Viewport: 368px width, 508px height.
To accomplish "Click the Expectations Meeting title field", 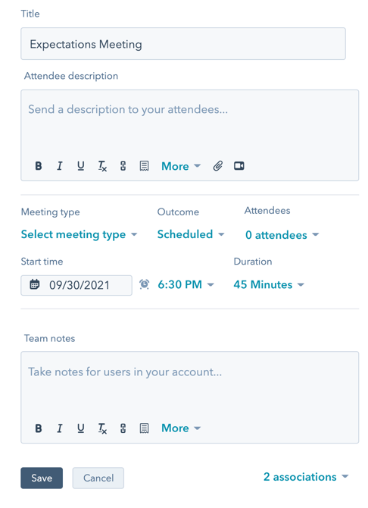I will [183, 44].
